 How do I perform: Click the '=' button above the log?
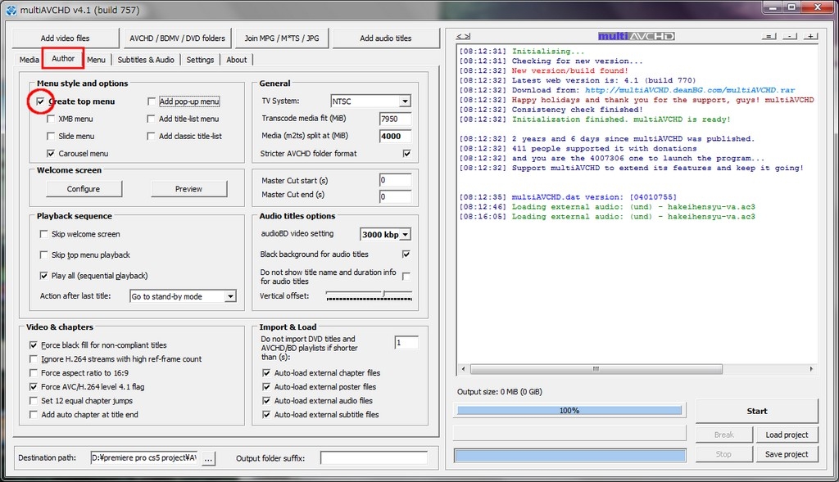coord(769,37)
